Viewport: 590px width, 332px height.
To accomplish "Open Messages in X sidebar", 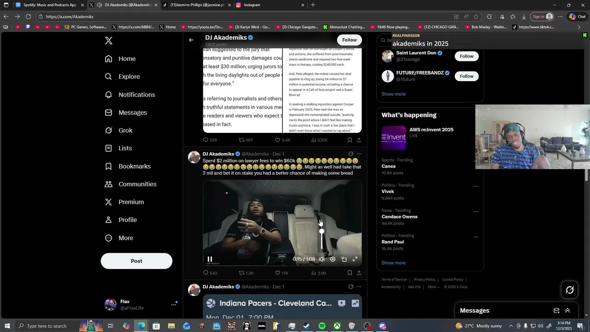I will tap(126, 113).
